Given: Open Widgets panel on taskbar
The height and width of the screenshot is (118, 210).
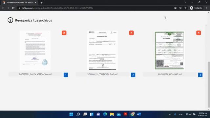Looking at the screenshot, I should (x=92, y=114).
